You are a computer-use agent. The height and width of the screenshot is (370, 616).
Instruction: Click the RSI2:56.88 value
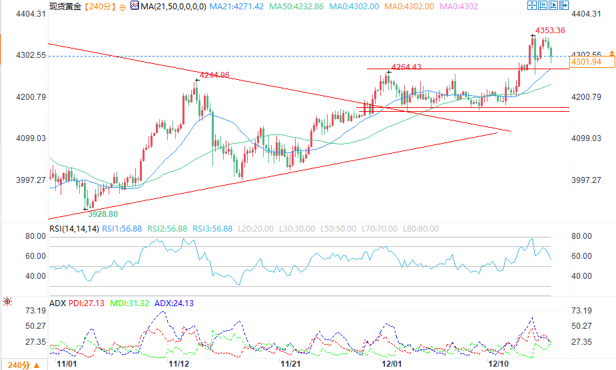[167, 229]
